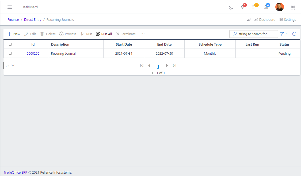Open the feedback chat icon near Dashboard
The image size is (301, 176).
[249, 19]
